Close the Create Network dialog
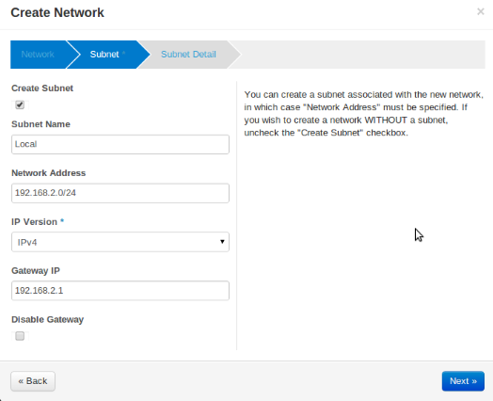 pyautogui.click(x=480, y=12)
